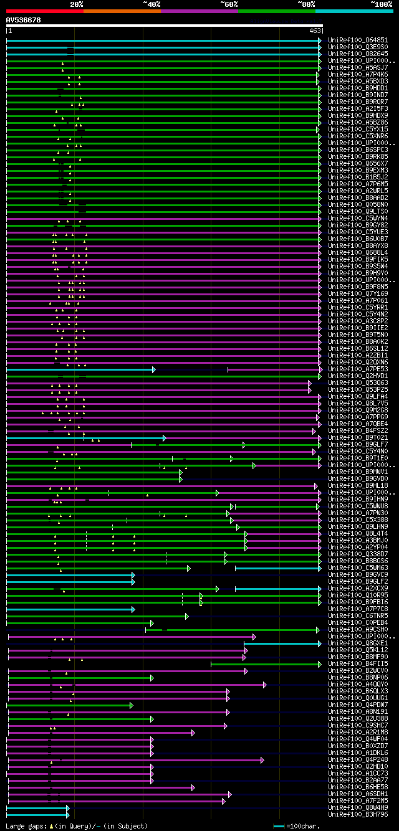Screen dimensions: 399x831
Task: Pick the UniRef100_Q4PDW7 label
Action: click(x=358, y=705)
